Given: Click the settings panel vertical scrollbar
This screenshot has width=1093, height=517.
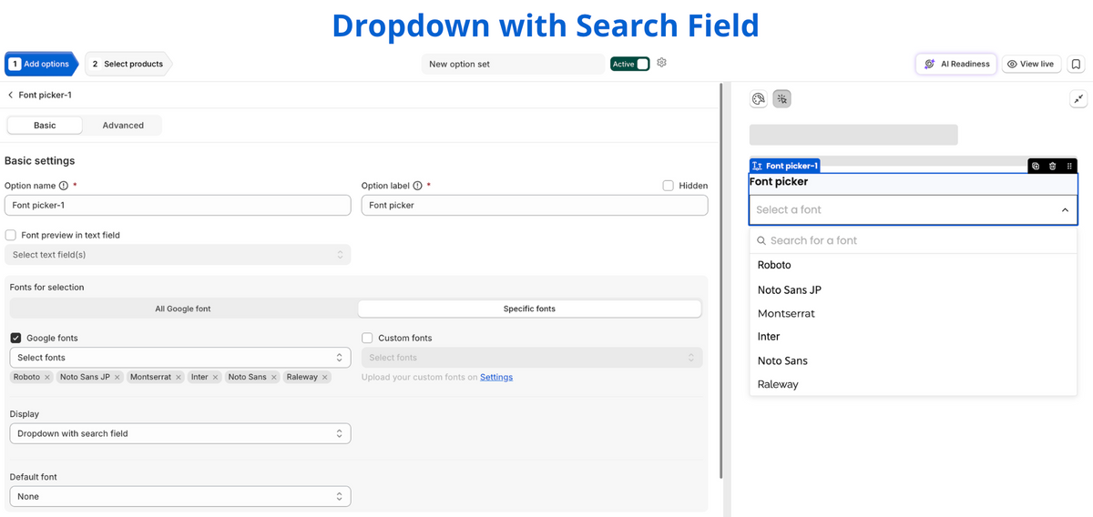Looking at the screenshot, I should pyautogui.click(x=721, y=282).
